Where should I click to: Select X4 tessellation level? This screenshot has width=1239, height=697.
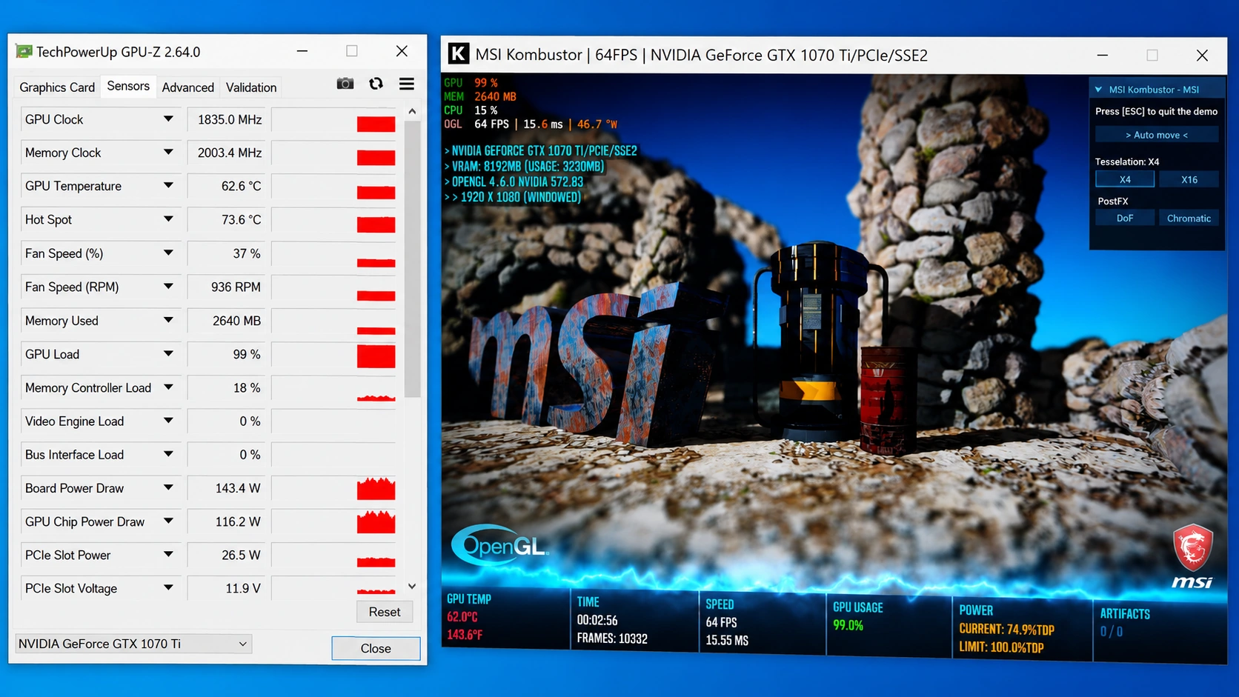tap(1125, 179)
